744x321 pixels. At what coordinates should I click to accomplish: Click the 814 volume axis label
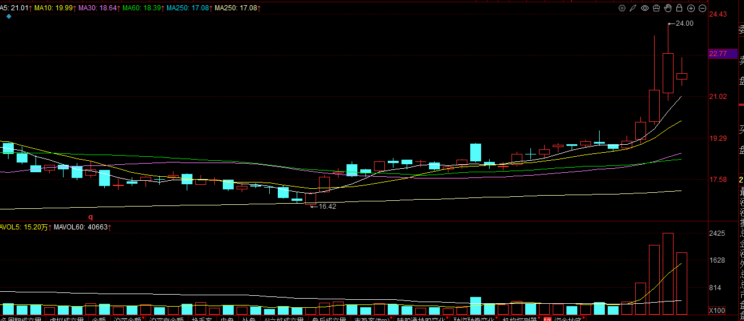(715, 288)
